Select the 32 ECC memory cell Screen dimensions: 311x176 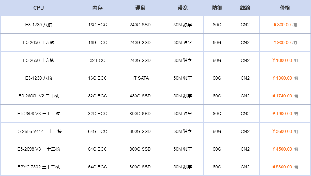98,60
